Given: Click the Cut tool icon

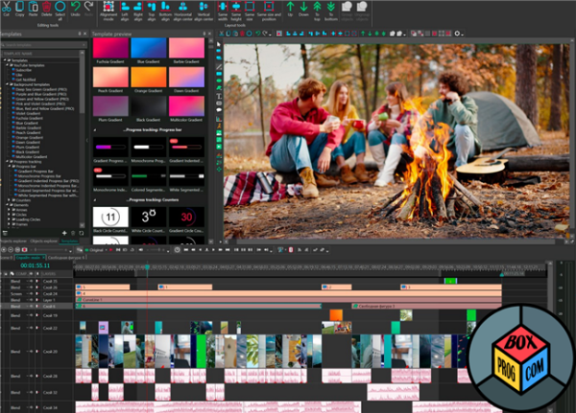Looking at the screenshot, I should click(x=7, y=6).
